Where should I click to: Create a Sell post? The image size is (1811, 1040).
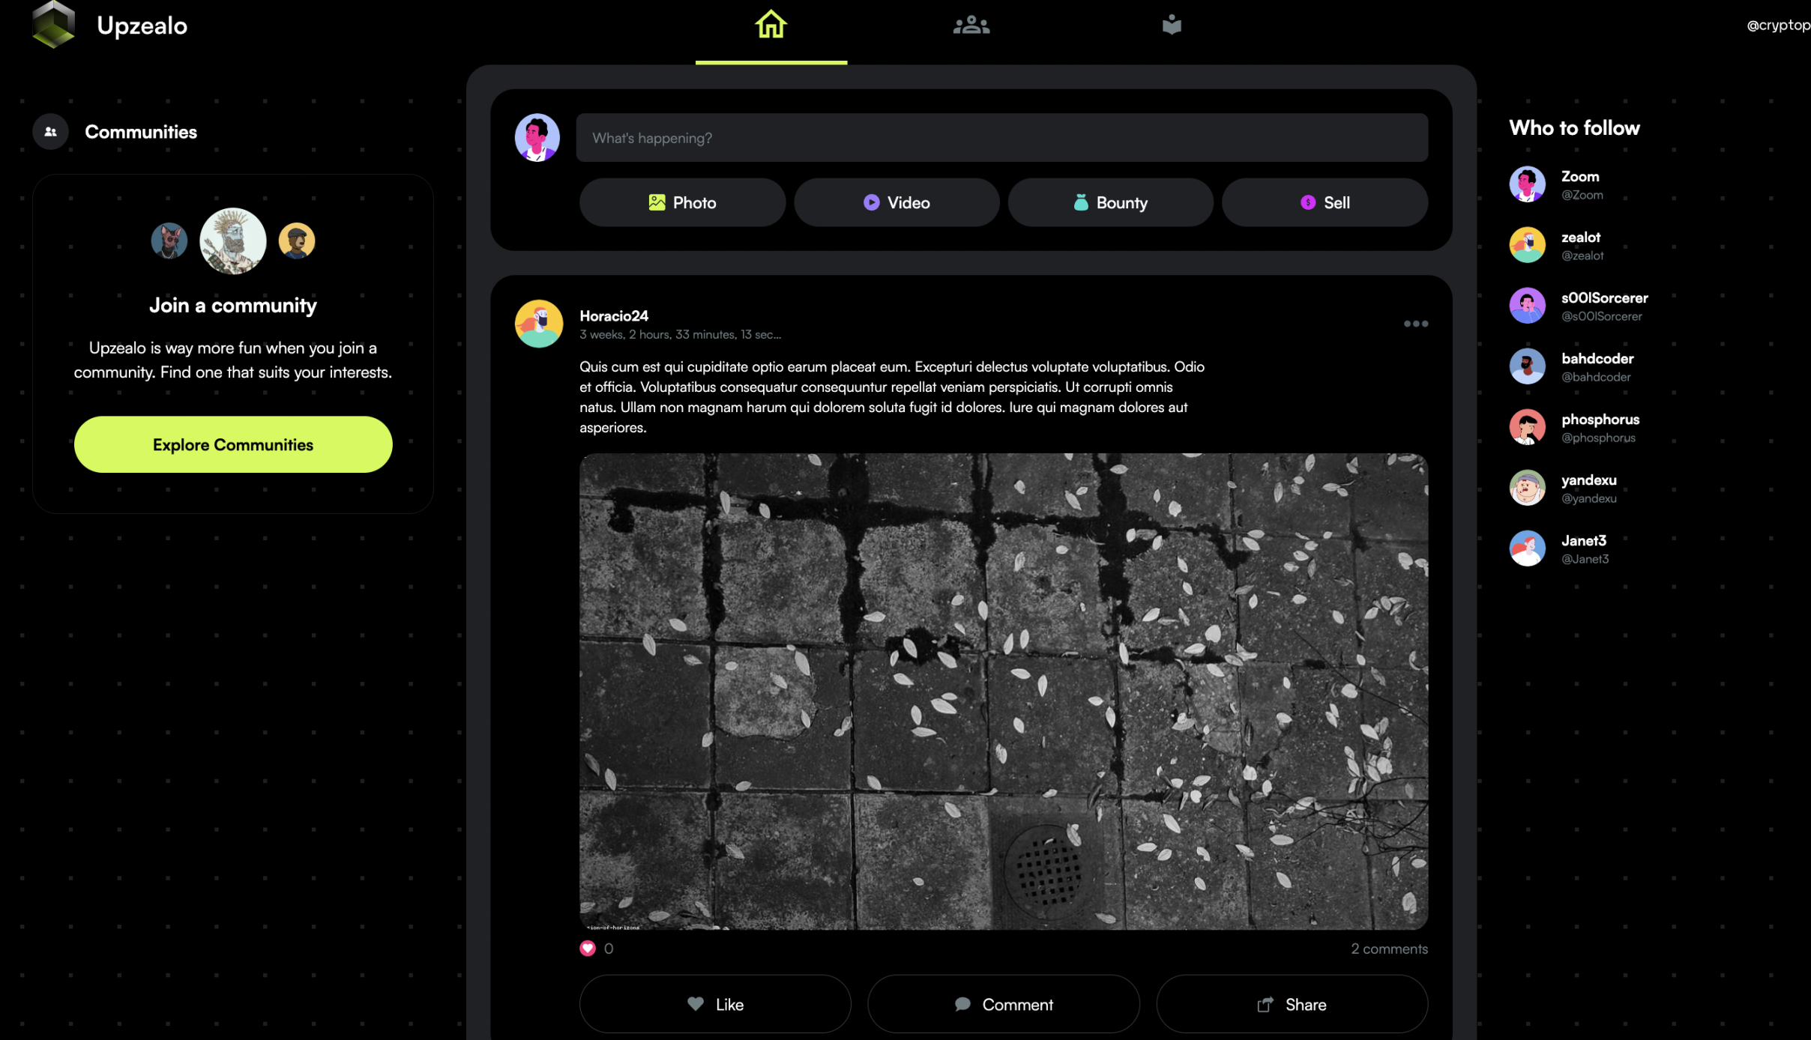[x=1325, y=202]
